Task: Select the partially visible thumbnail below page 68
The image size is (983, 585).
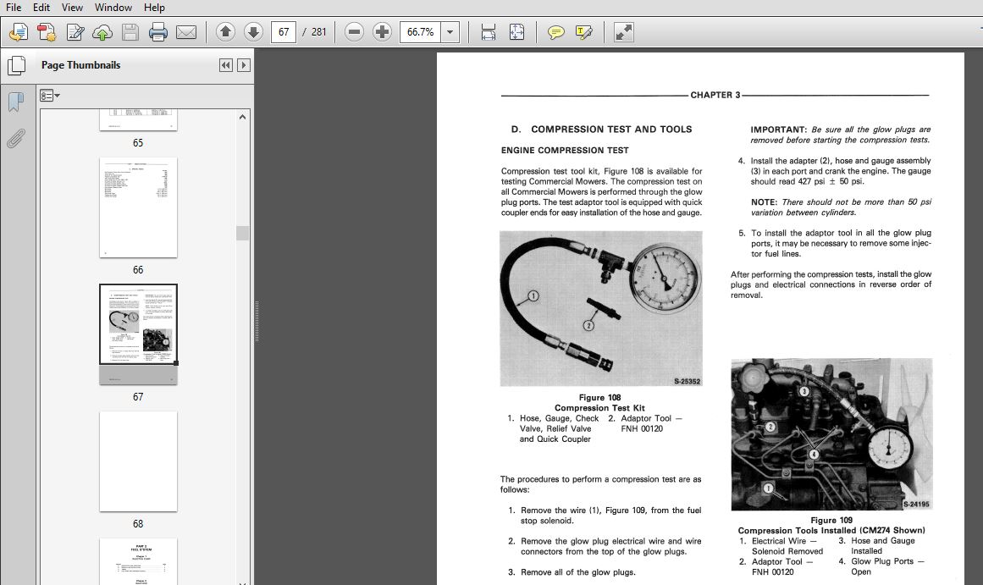Action: (x=138, y=562)
